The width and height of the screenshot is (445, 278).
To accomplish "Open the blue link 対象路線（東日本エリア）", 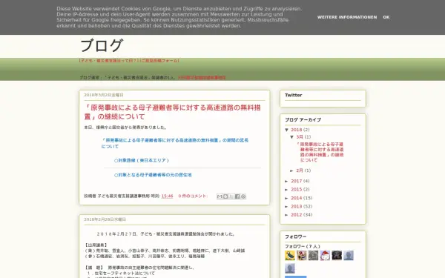I will (x=142, y=161).
